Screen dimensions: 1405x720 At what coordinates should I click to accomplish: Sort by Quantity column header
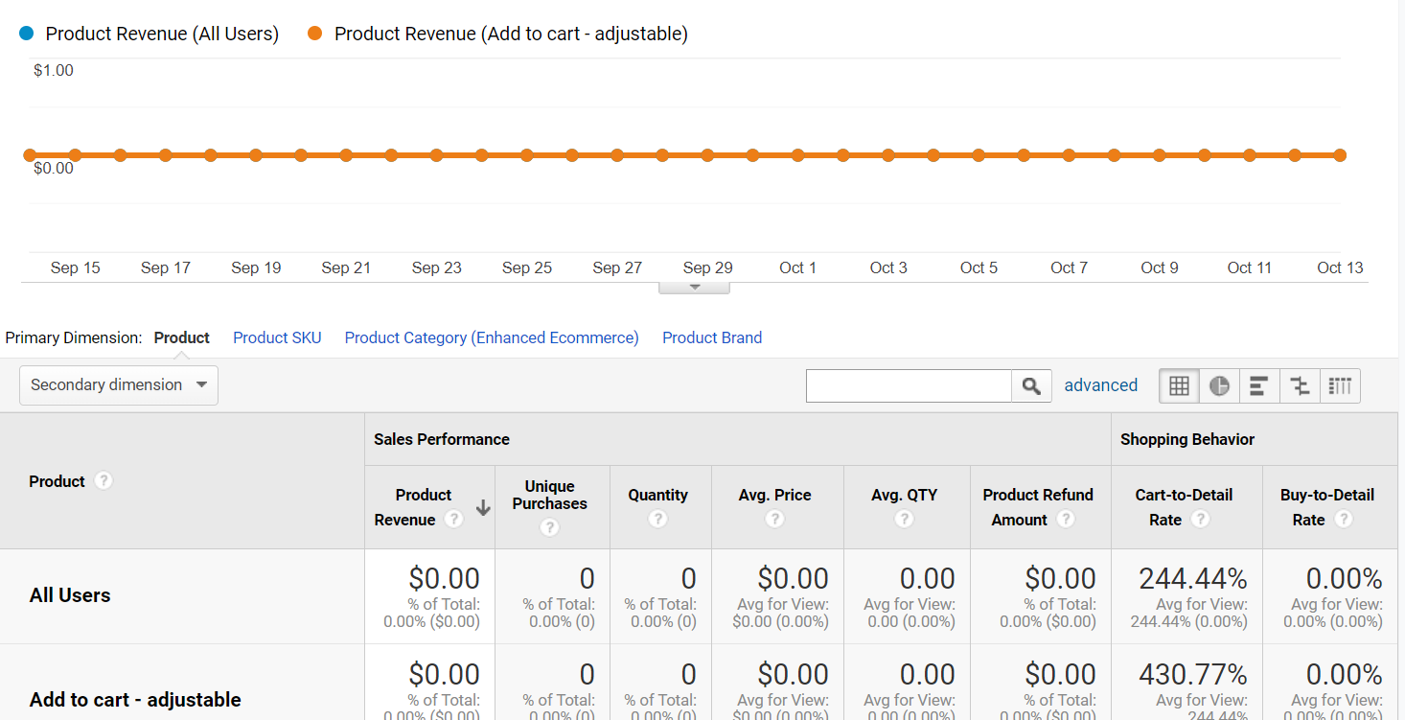pyautogui.click(x=657, y=495)
